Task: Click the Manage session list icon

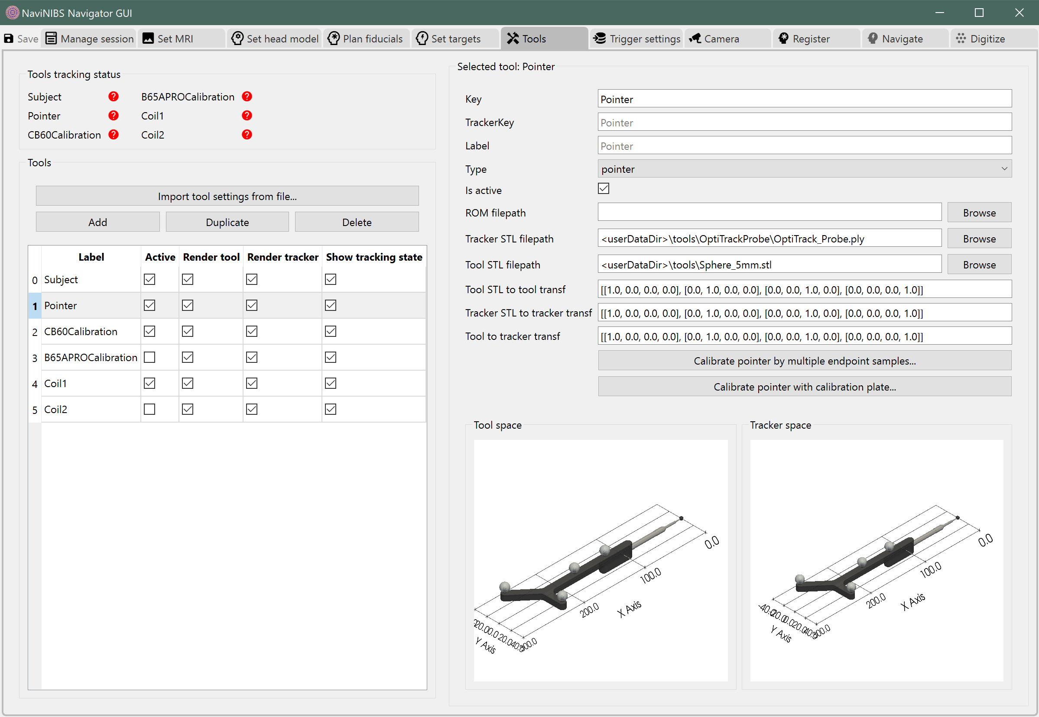Action: coord(51,39)
